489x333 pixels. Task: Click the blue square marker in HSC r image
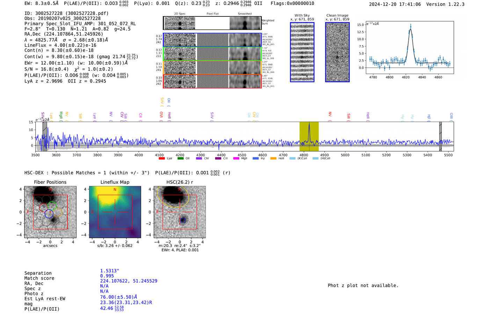(183, 220)
